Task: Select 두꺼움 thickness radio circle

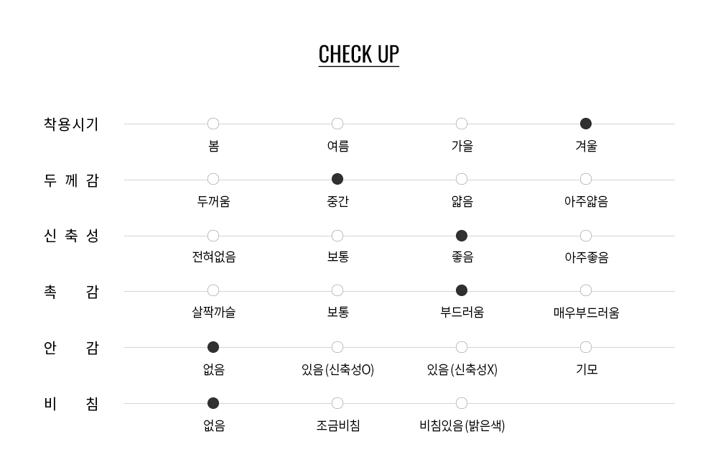Action: click(x=213, y=179)
